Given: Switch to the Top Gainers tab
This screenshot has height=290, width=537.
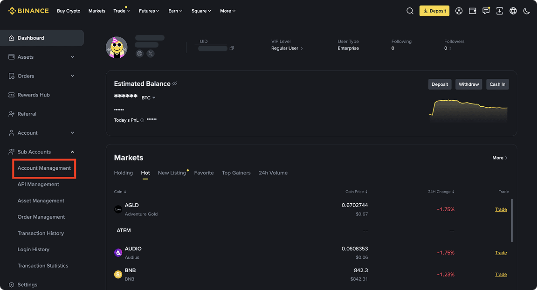Looking at the screenshot, I should click(x=236, y=173).
